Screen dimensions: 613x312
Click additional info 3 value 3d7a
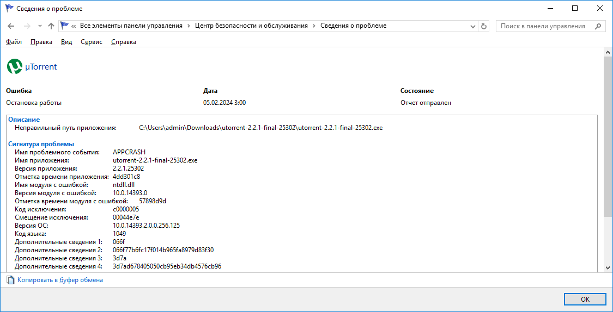click(119, 258)
